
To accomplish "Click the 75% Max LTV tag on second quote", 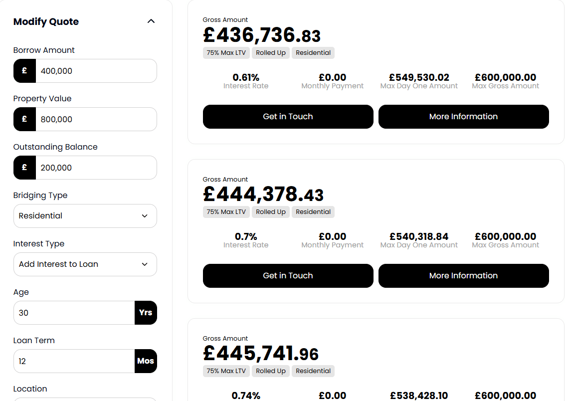I will (226, 212).
